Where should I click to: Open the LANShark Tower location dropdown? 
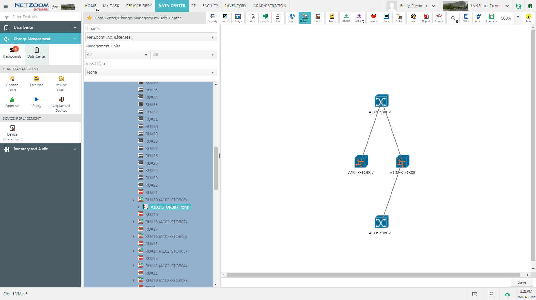click(489, 6)
